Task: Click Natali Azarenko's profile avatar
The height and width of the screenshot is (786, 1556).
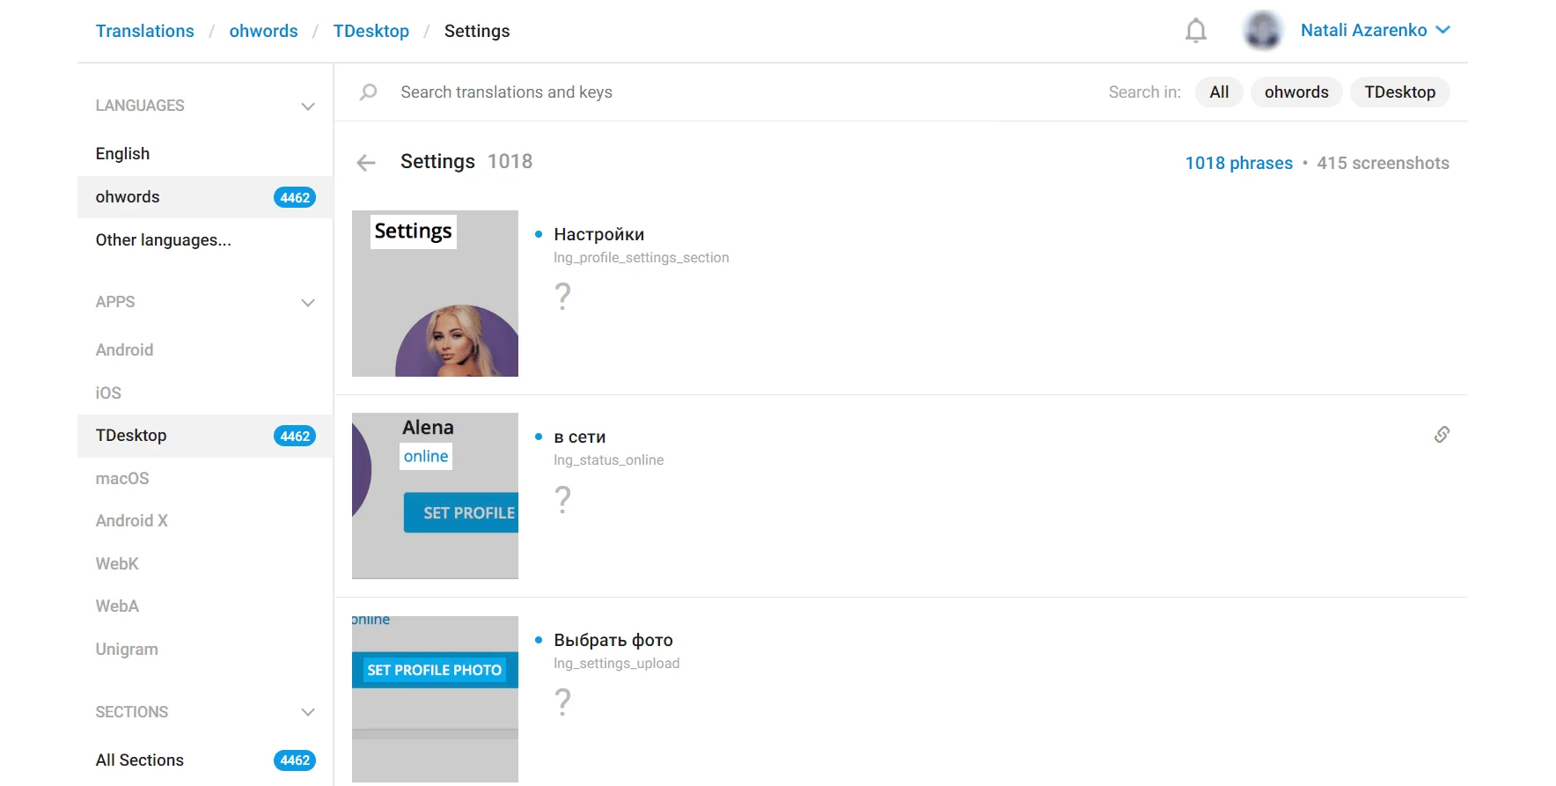Action: pyautogui.click(x=1262, y=31)
